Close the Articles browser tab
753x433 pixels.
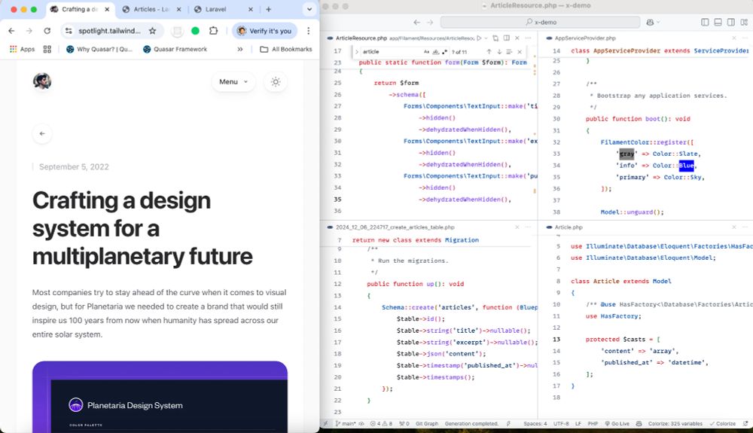(x=178, y=9)
